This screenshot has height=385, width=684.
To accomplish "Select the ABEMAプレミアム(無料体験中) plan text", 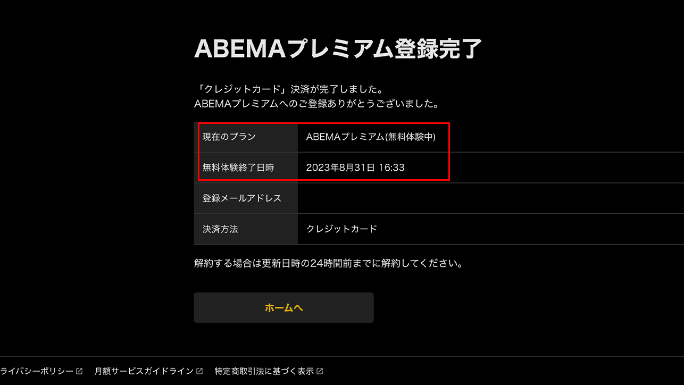I will (372, 137).
